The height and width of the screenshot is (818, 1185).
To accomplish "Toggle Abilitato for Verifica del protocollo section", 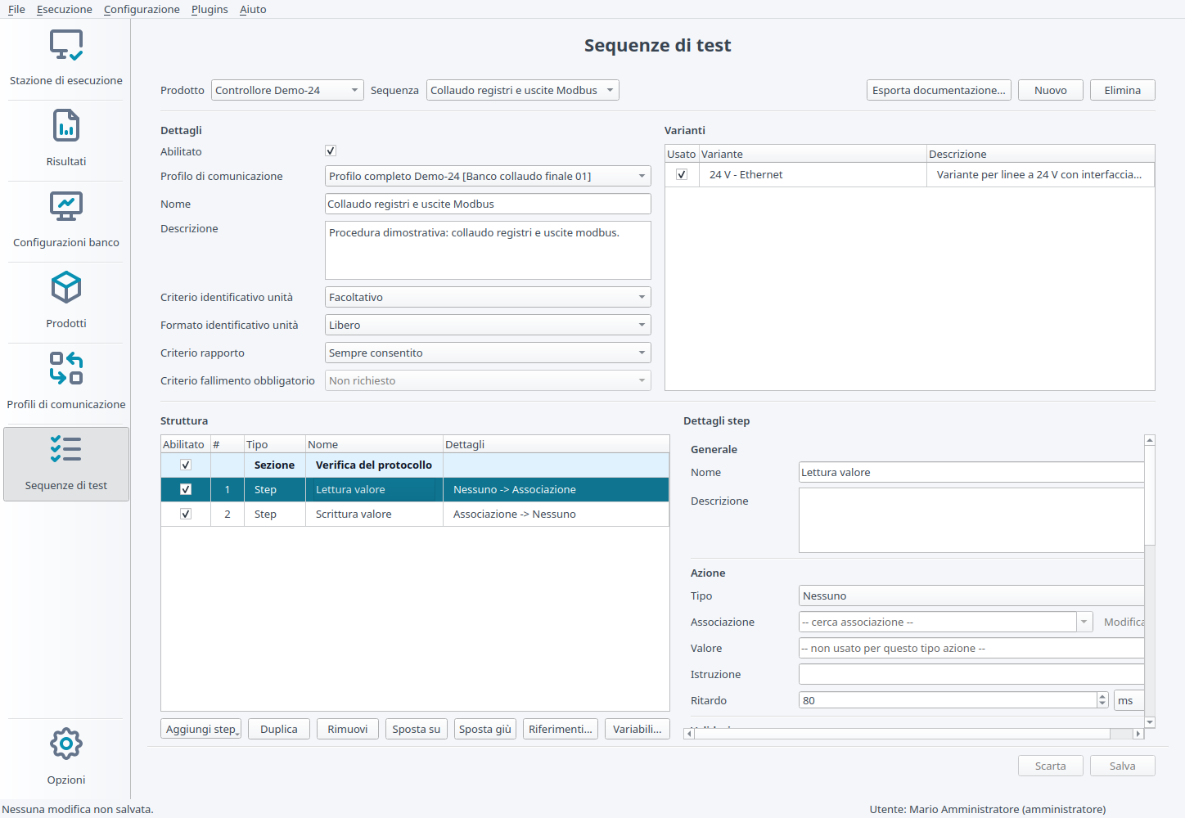I will pos(186,465).
